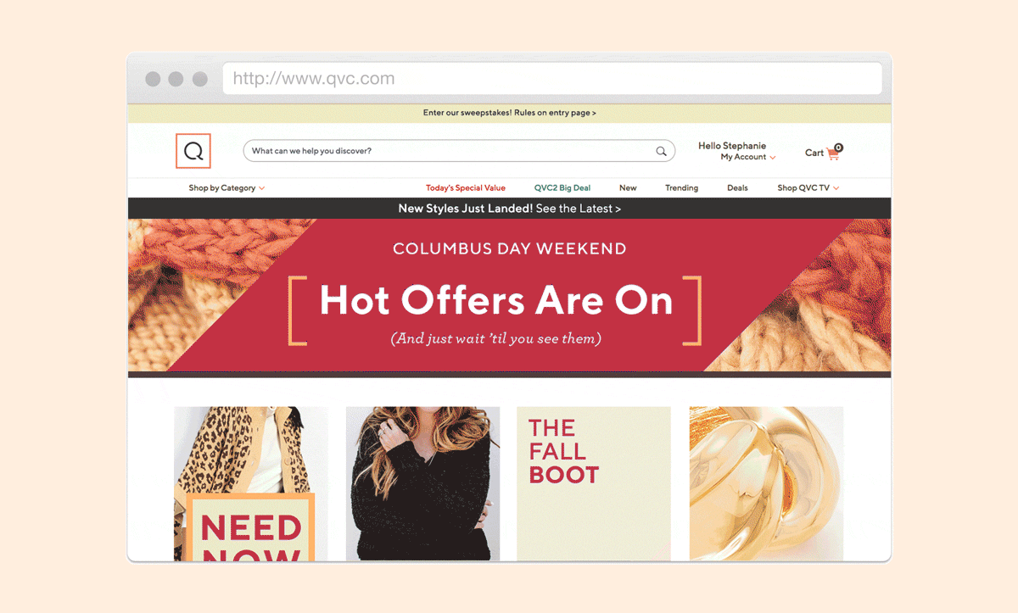Screen dimensions: 1018x613
Task: Click the browser URL address bar
Action: coord(552,79)
